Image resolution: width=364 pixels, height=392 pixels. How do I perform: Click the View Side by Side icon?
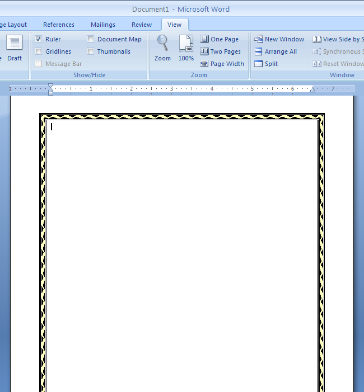pyautogui.click(x=317, y=39)
